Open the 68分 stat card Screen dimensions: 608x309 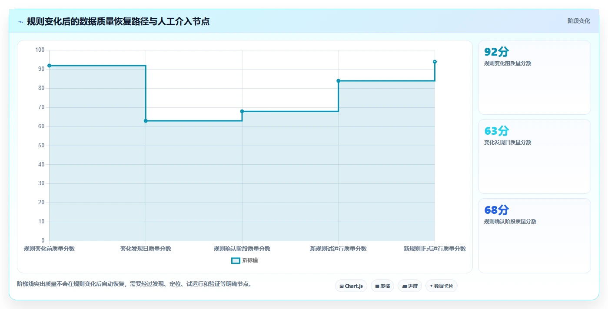click(x=534, y=236)
